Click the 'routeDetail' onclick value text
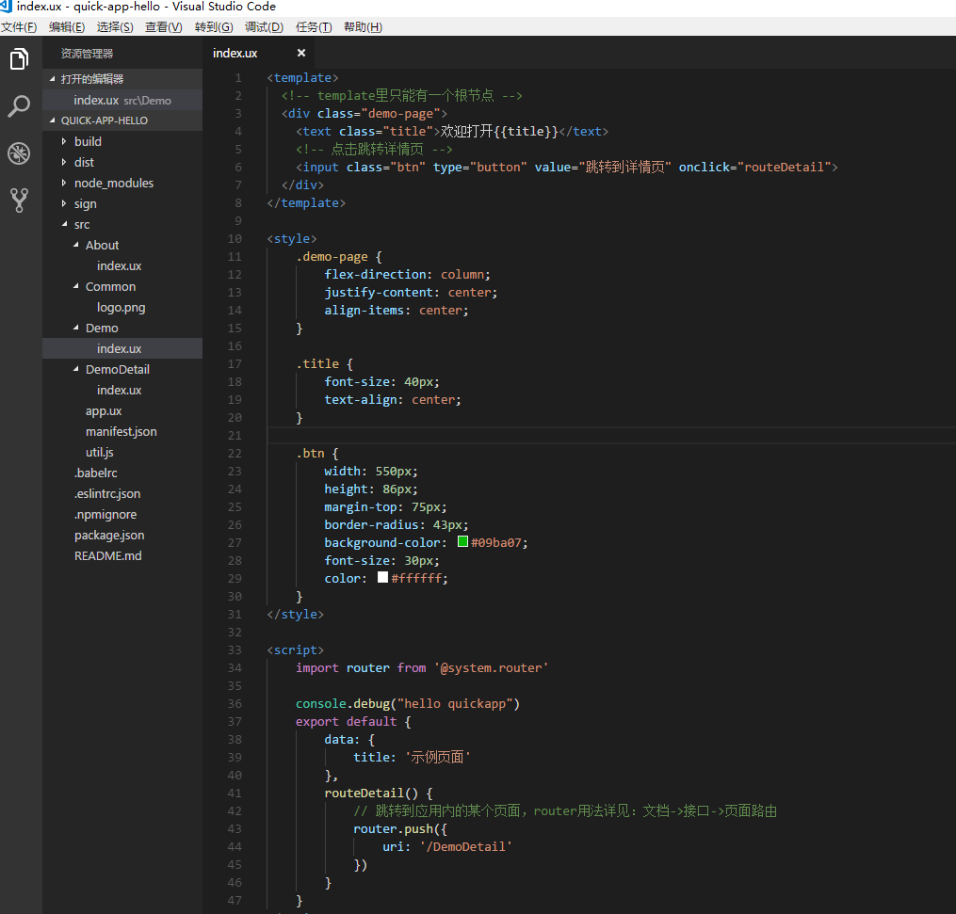The image size is (956, 914). coord(784,167)
